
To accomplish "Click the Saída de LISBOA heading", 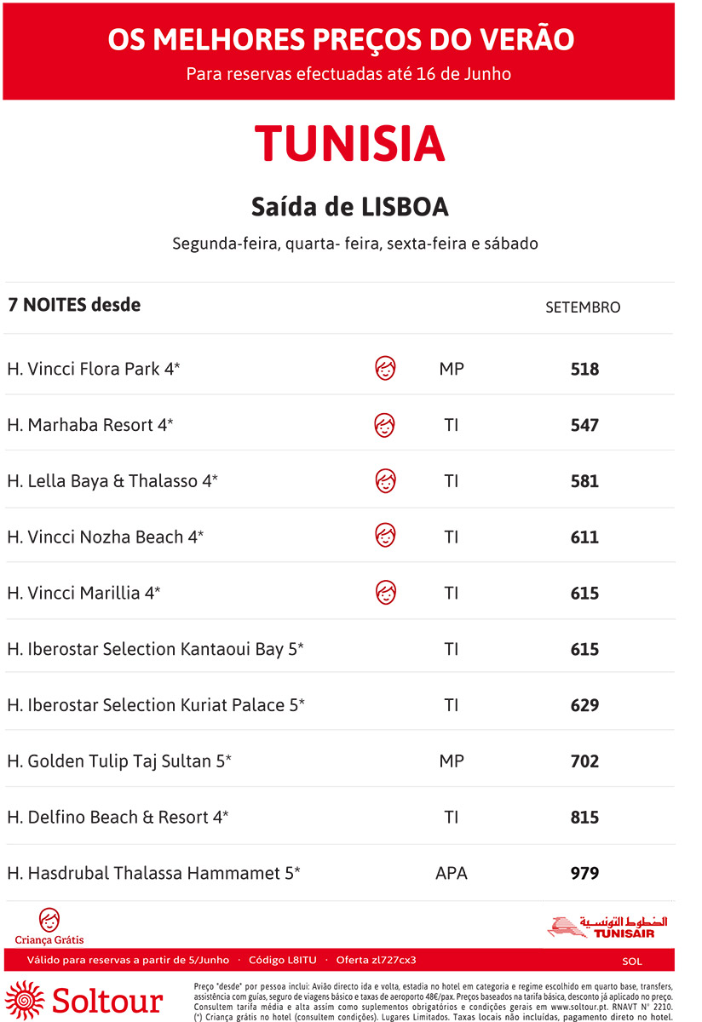I will pos(350,207).
